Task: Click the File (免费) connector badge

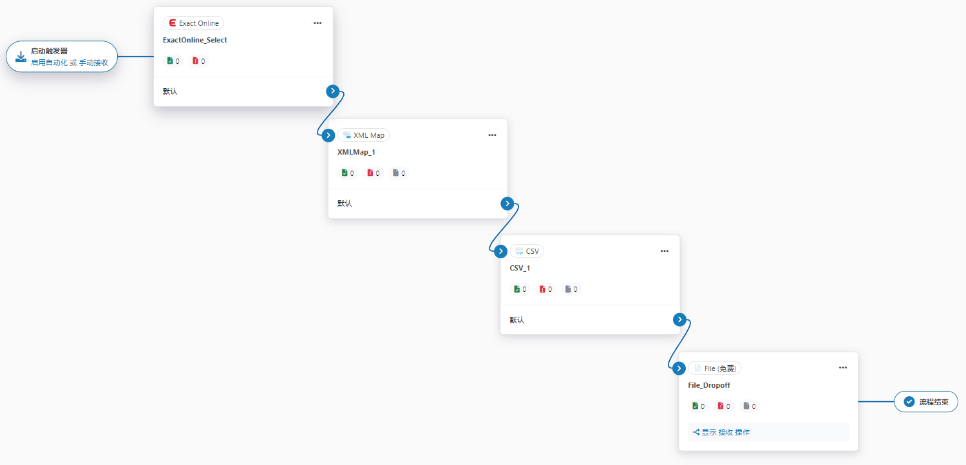Action: [715, 368]
